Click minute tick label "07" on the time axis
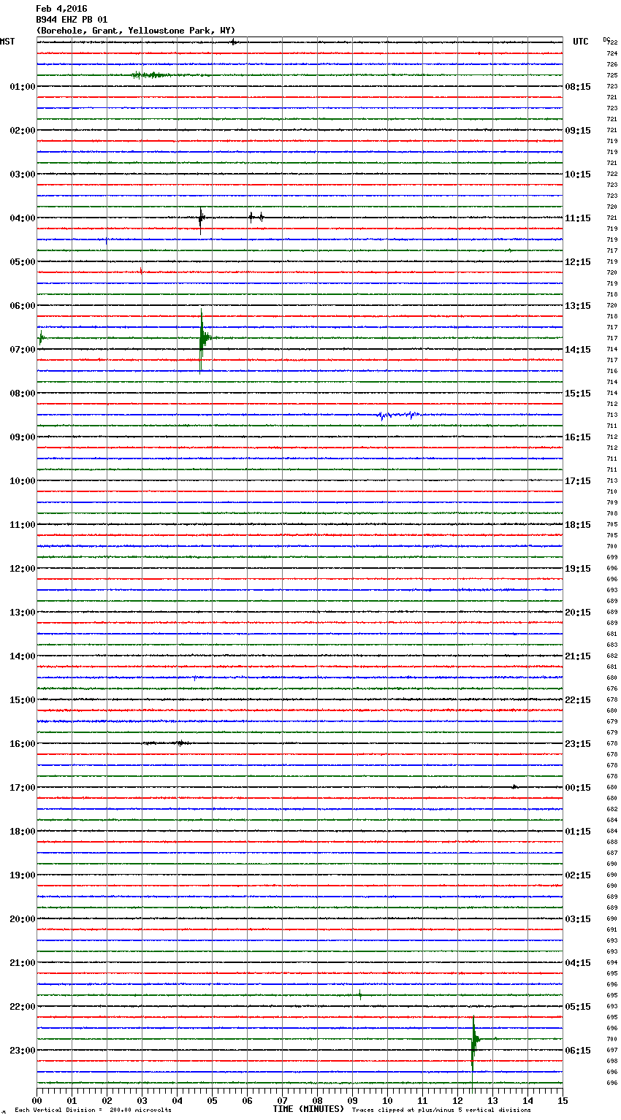The height and width of the screenshot is (1120, 621). (282, 1101)
